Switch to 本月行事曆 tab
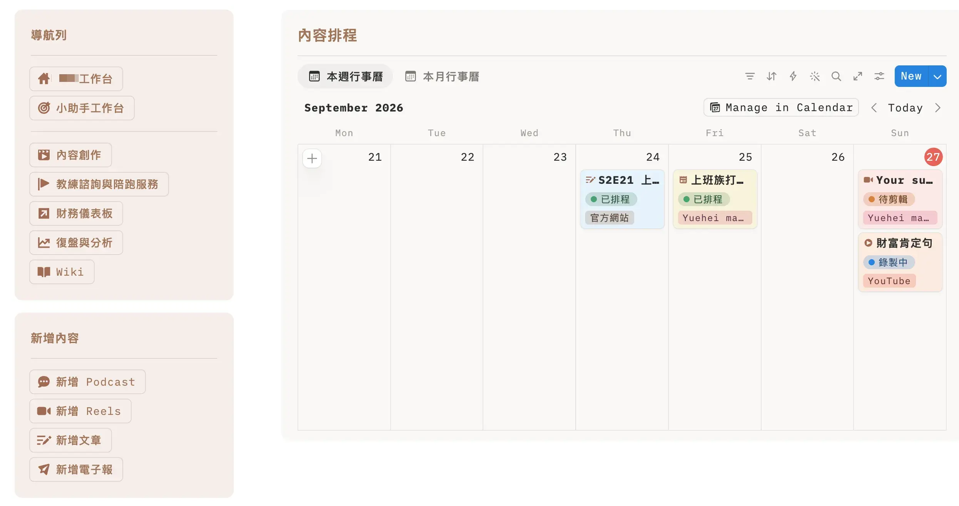The width and height of the screenshot is (959, 506). tap(442, 76)
